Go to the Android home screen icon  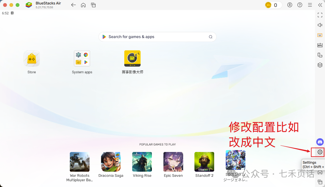(x=83, y=5)
